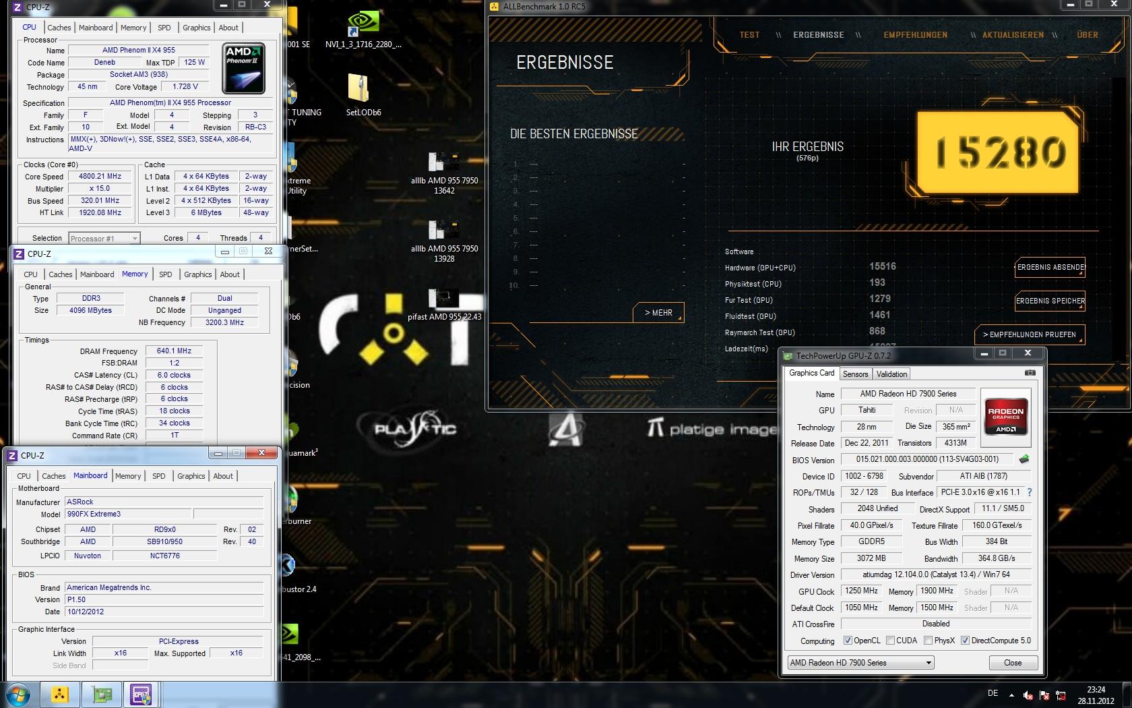Image resolution: width=1132 pixels, height=708 pixels.
Task: Open EMPFEHLUNGEN in ALLBenchmark menu
Action: 915,35
